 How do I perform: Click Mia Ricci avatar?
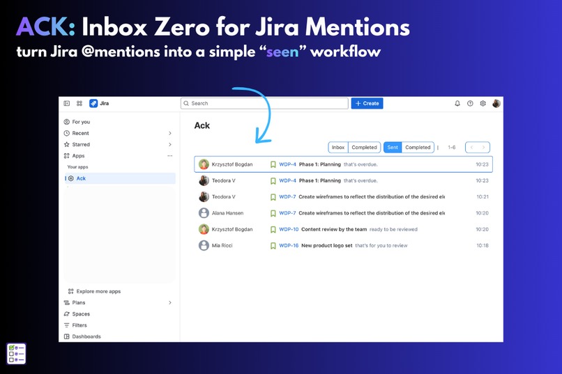pyautogui.click(x=204, y=245)
